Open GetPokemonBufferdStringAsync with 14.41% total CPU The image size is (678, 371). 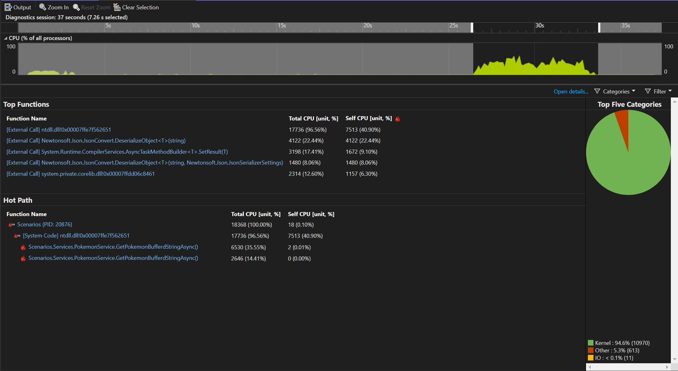(113, 258)
